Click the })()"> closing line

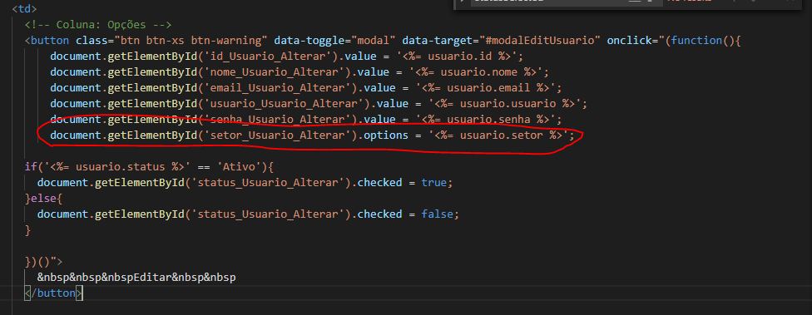(43, 261)
